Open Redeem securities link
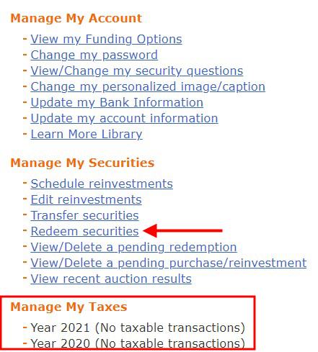 [x=84, y=231]
